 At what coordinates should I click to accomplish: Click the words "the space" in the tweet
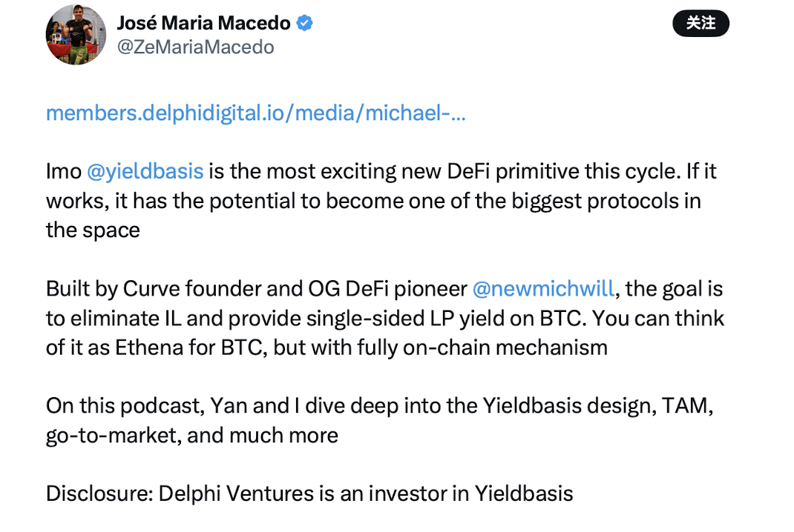[x=93, y=230]
